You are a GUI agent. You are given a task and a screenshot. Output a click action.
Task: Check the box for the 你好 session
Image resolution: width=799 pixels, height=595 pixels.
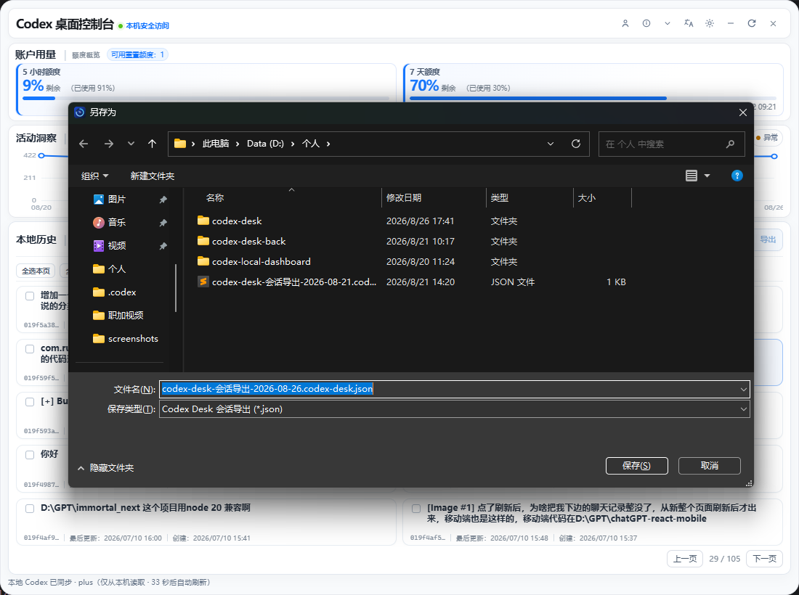pyautogui.click(x=30, y=454)
